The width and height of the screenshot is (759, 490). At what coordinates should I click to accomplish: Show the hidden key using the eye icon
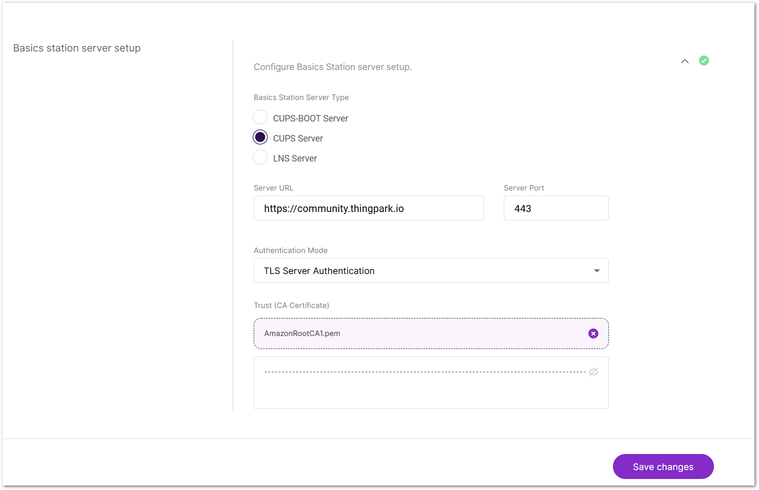pos(593,372)
